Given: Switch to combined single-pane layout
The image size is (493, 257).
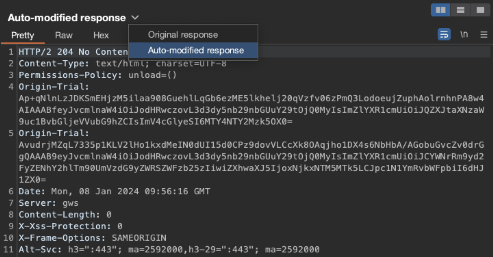Looking at the screenshot, I should tap(480, 10).
